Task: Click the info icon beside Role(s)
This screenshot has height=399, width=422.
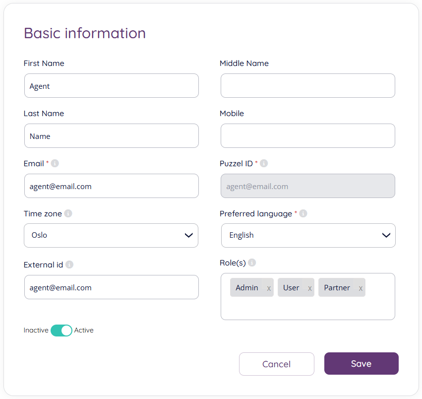Action: [x=252, y=263]
